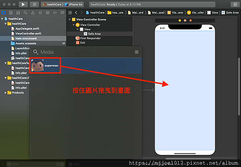This screenshot has width=241, height=167.
Task: Open the healthCare scheme selector
Action: 52,4
